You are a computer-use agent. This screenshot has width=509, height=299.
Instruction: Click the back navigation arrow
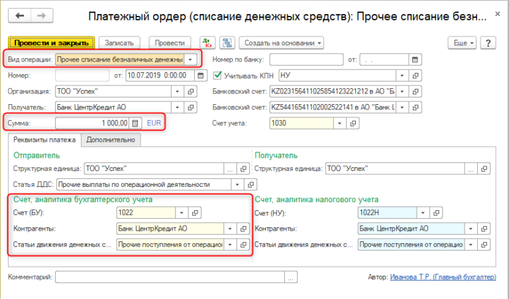pos(19,15)
